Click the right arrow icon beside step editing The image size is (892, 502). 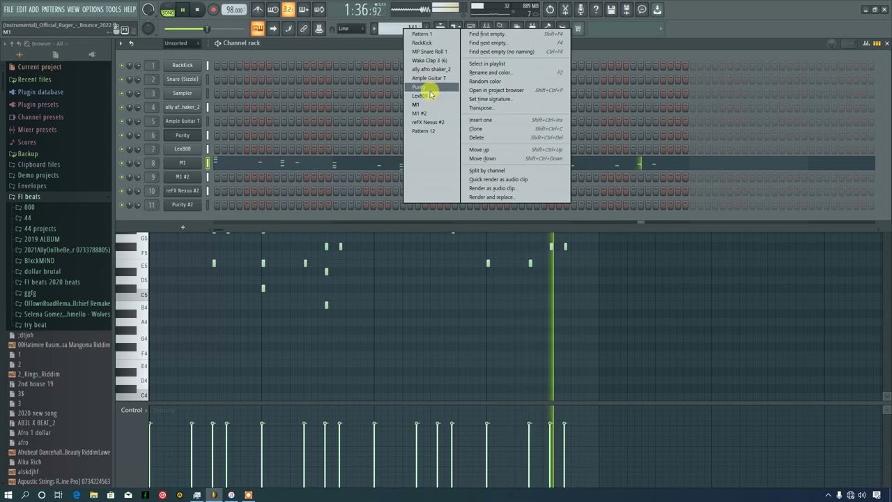coord(273,29)
